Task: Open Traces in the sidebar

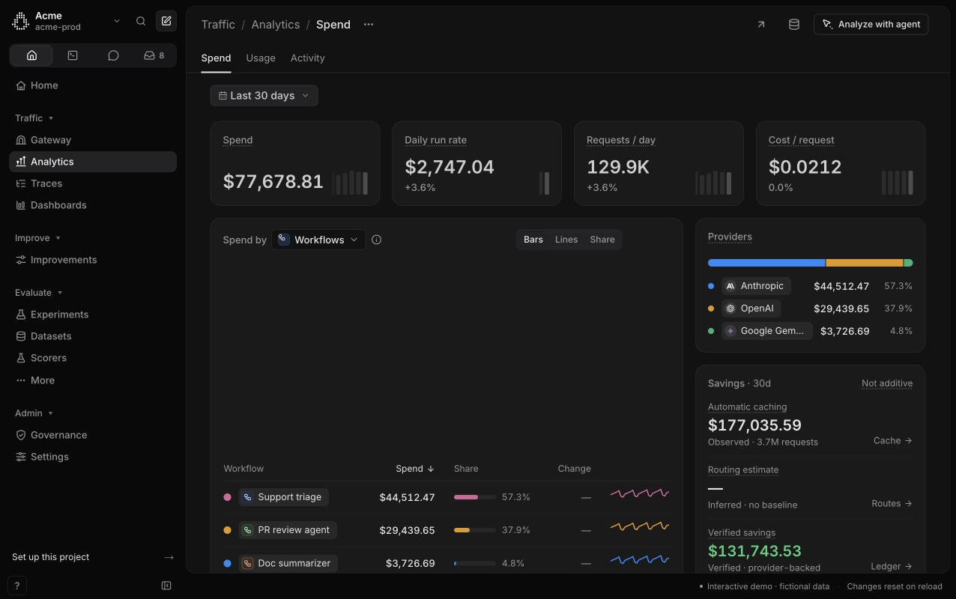Action: tap(93, 183)
